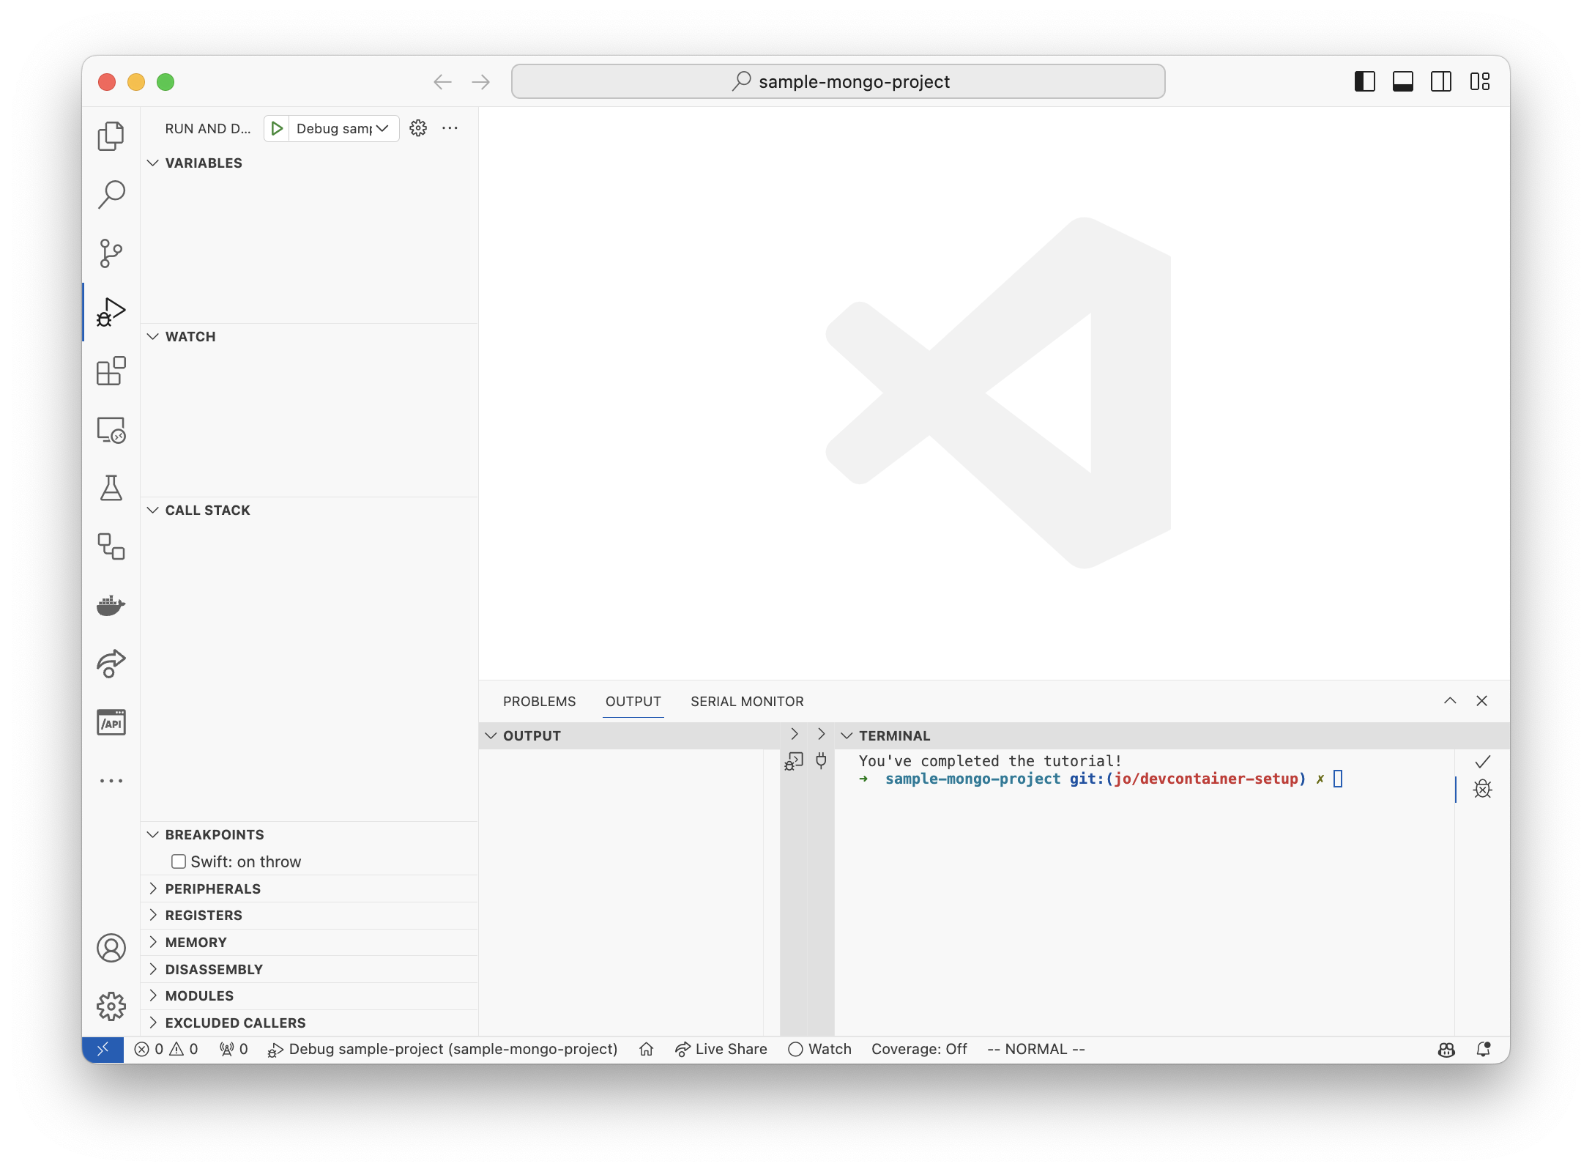The height and width of the screenshot is (1172, 1592).
Task: Start debugging with the green play button
Action: [277, 128]
